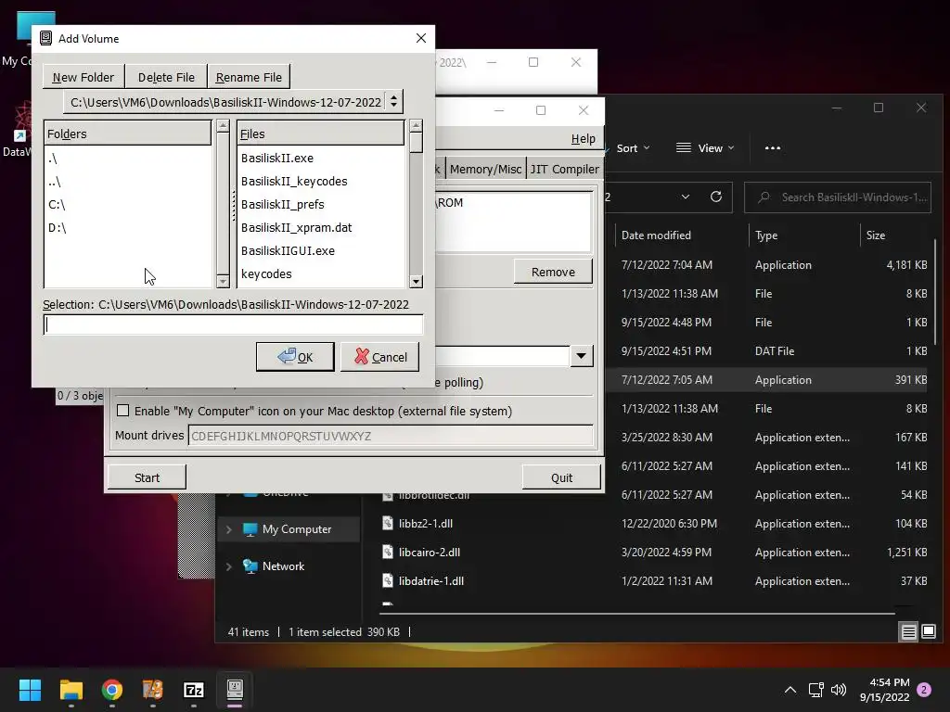Click Start button in BasiliskII GUI

(x=147, y=477)
